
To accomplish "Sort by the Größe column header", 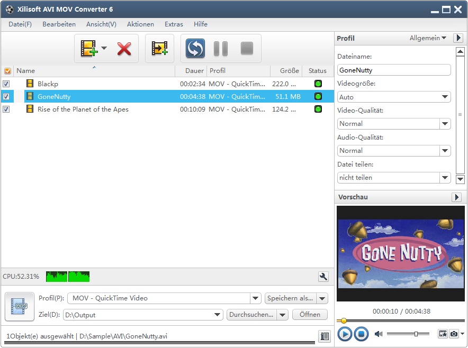I will click(286, 71).
